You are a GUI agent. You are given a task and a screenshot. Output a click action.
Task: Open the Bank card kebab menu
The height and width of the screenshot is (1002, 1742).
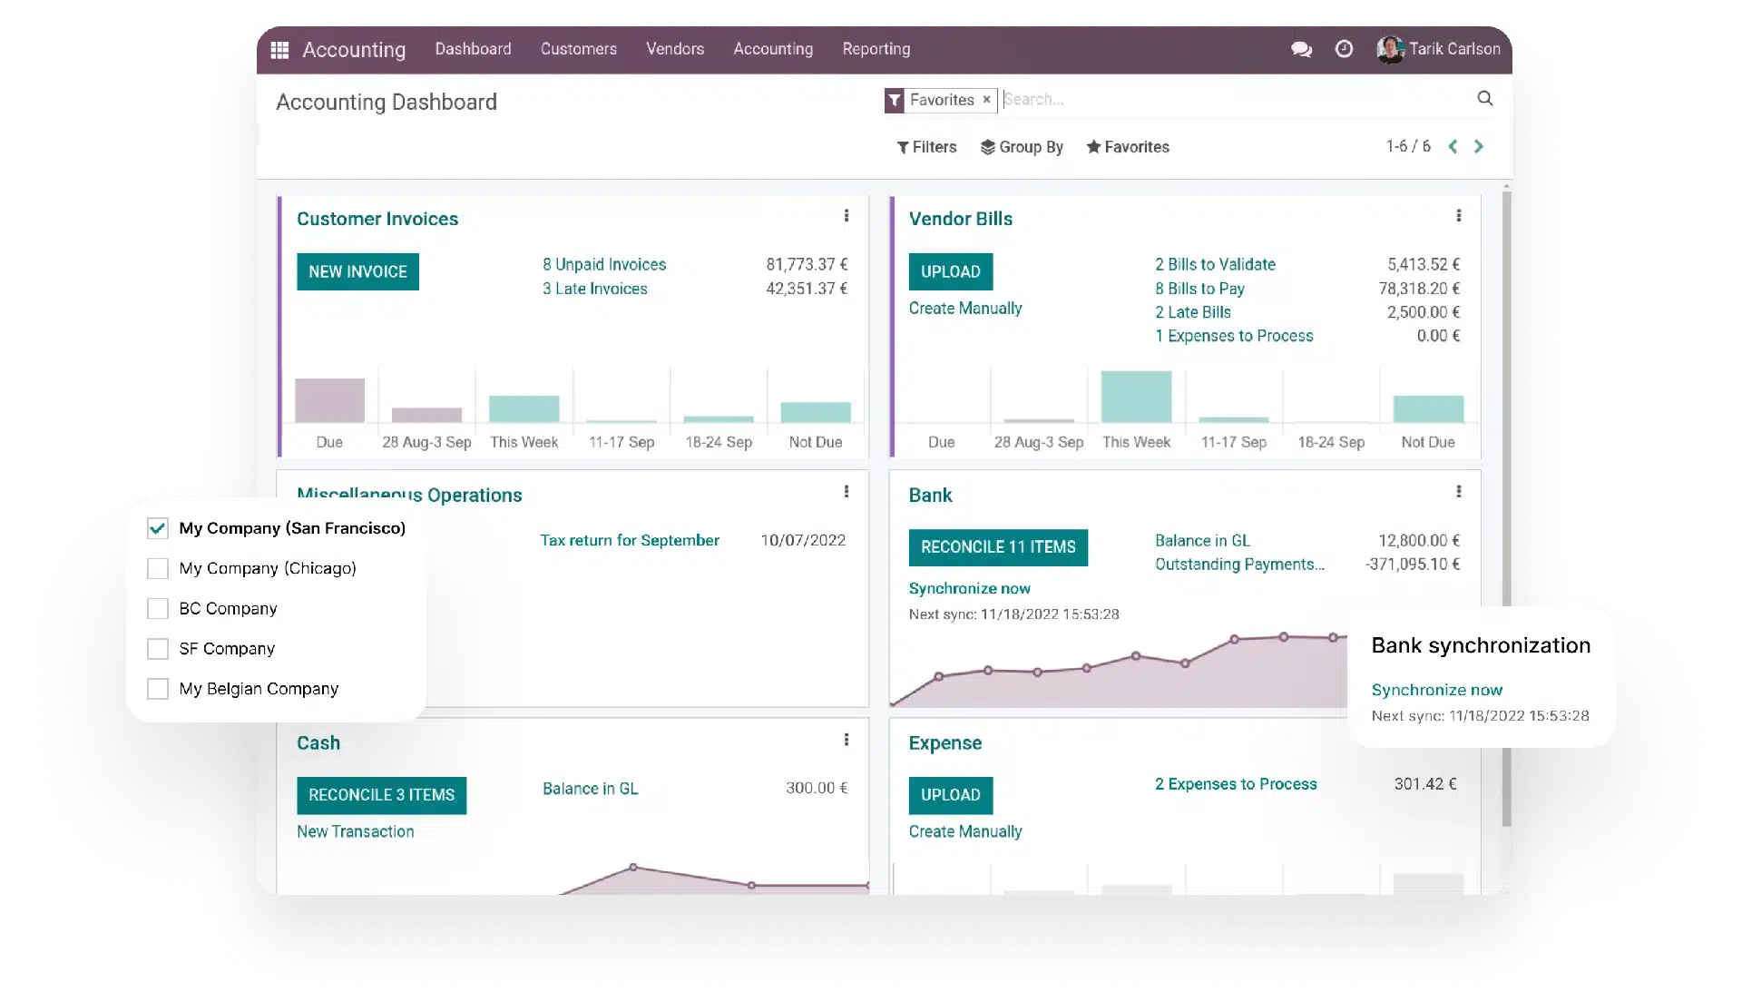click(x=1458, y=492)
